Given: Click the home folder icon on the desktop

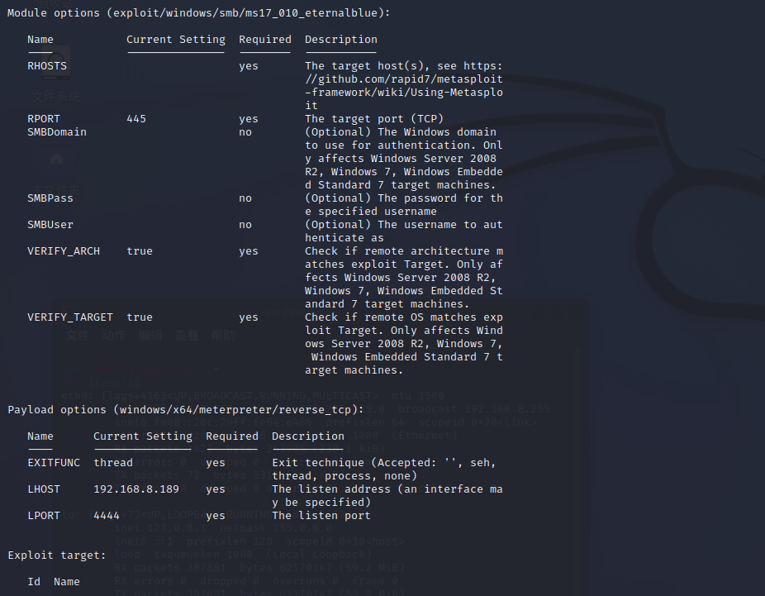Looking at the screenshot, I should 56,160.
